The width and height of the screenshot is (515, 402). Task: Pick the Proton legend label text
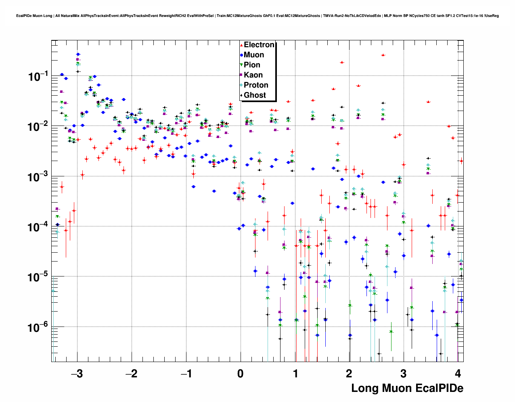256,85
